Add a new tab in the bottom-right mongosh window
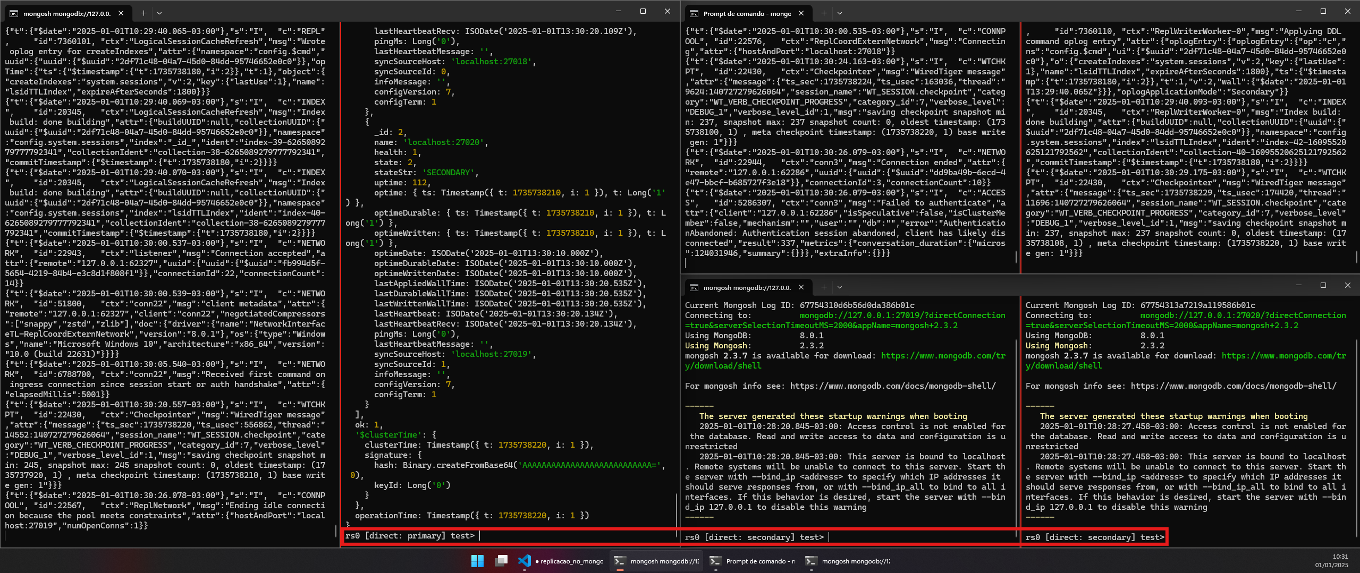 coord(824,287)
